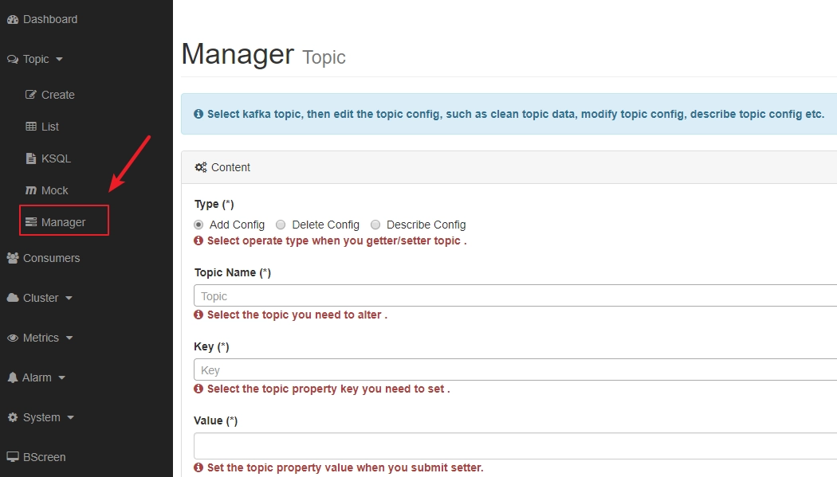Click the info icon beside property key hint
The width and height of the screenshot is (837, 477).
[x=198, y=389]
